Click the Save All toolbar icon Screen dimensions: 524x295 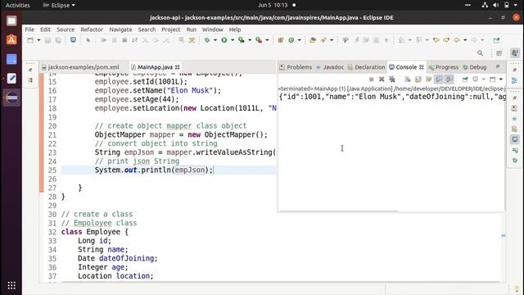click(x=58, y=40)
